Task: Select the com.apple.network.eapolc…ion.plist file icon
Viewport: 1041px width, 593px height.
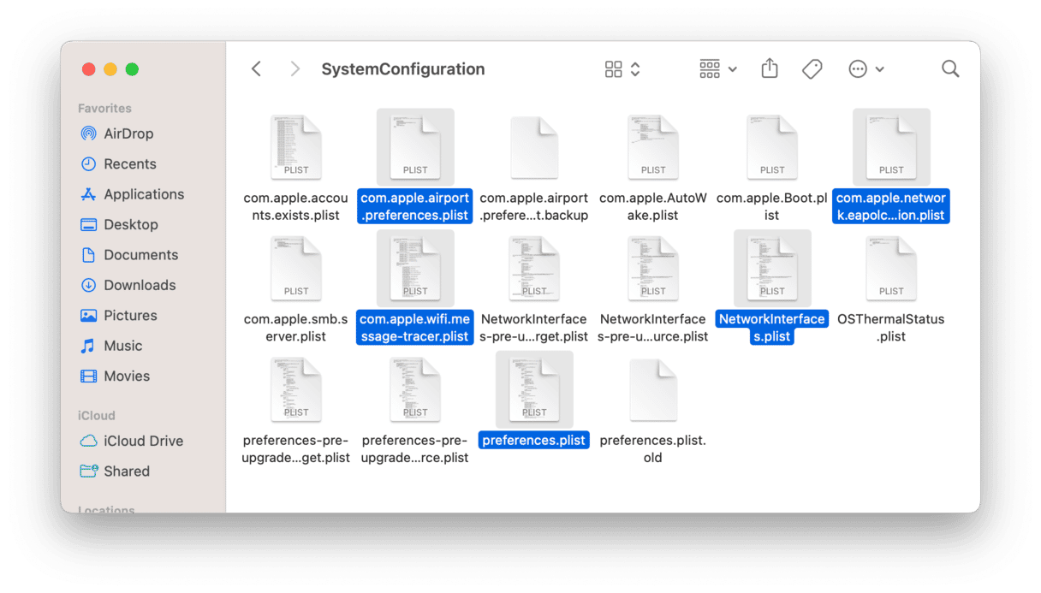Action: pos(891,147)
